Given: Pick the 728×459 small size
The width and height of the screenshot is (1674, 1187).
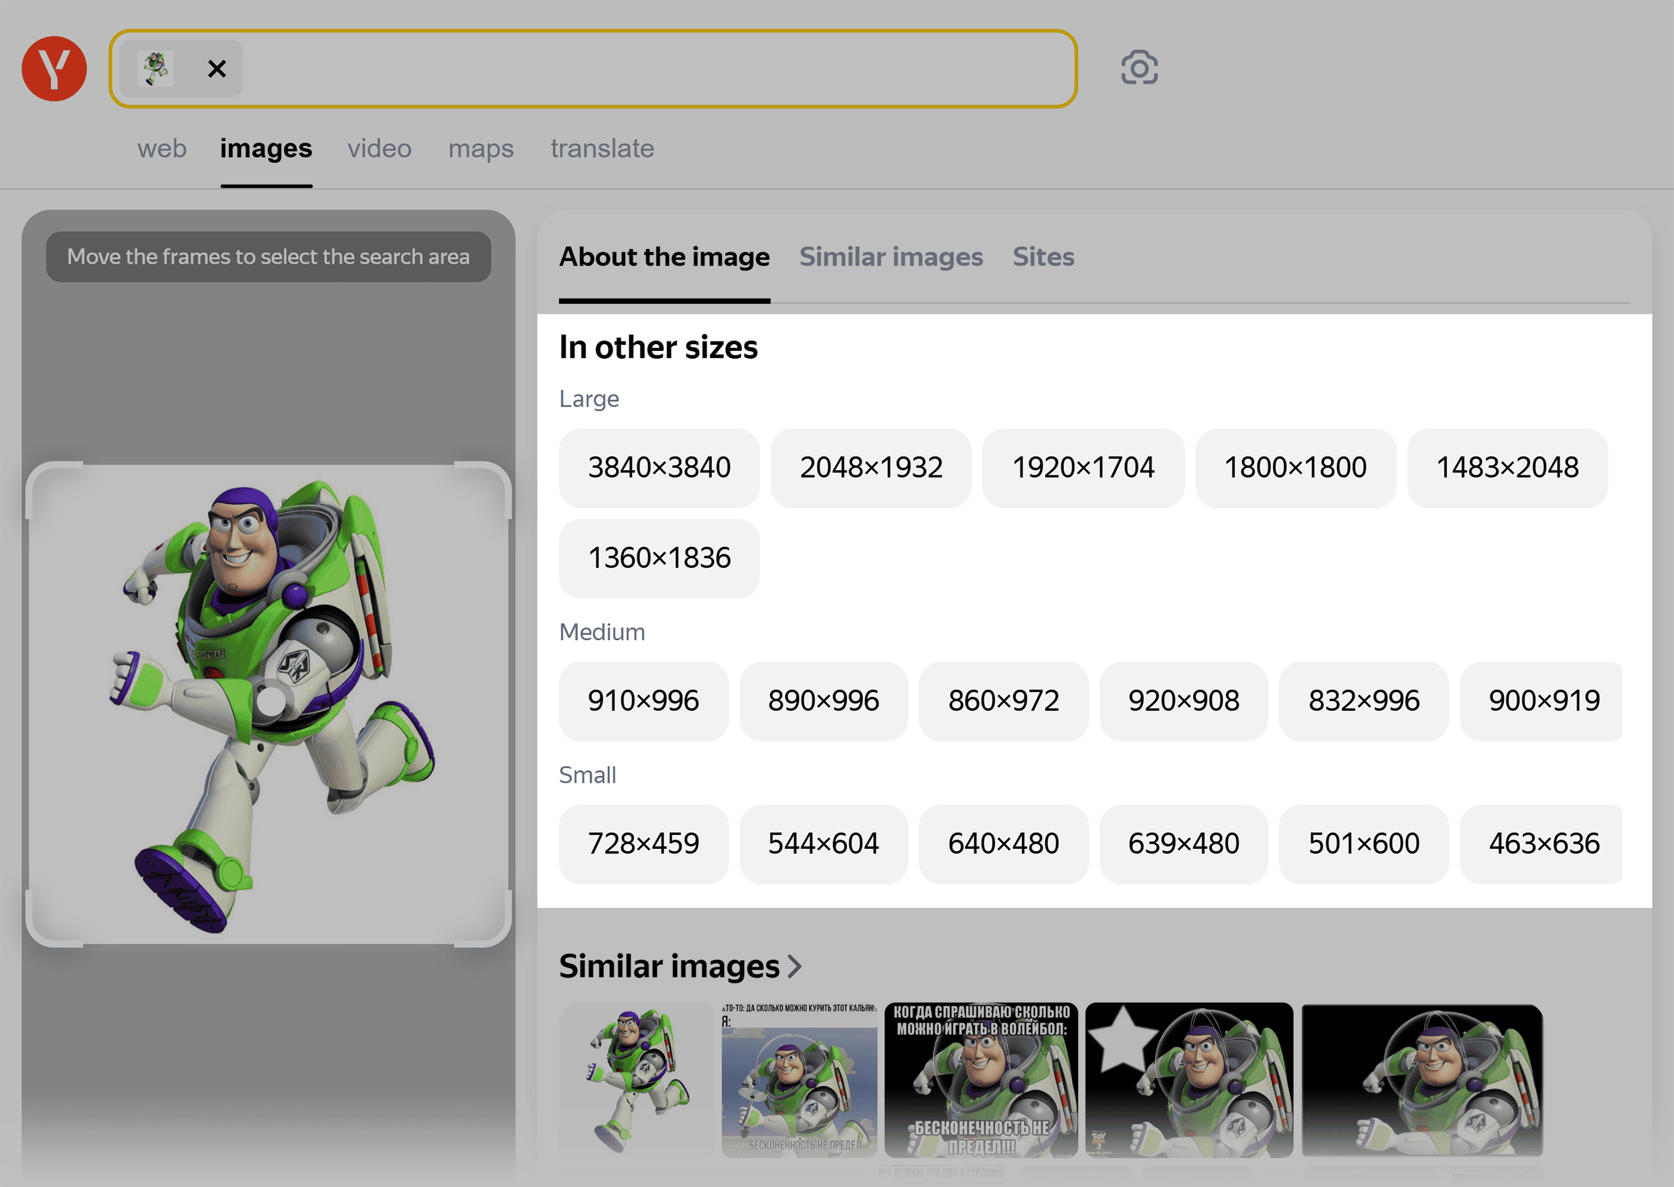Looking at the screenshot, I should pos(643,844).
